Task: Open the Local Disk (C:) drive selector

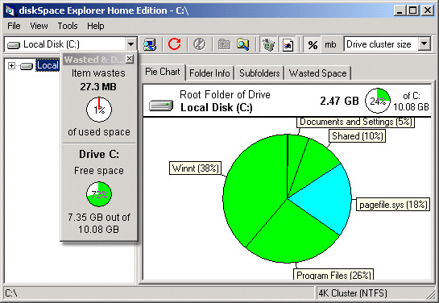Action: coord(71,44)
